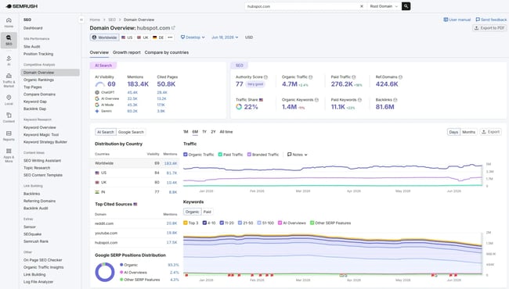Viewport: 509px width, 289px height.
Task: Open Backlink Gap menu item
Action: 34,109
